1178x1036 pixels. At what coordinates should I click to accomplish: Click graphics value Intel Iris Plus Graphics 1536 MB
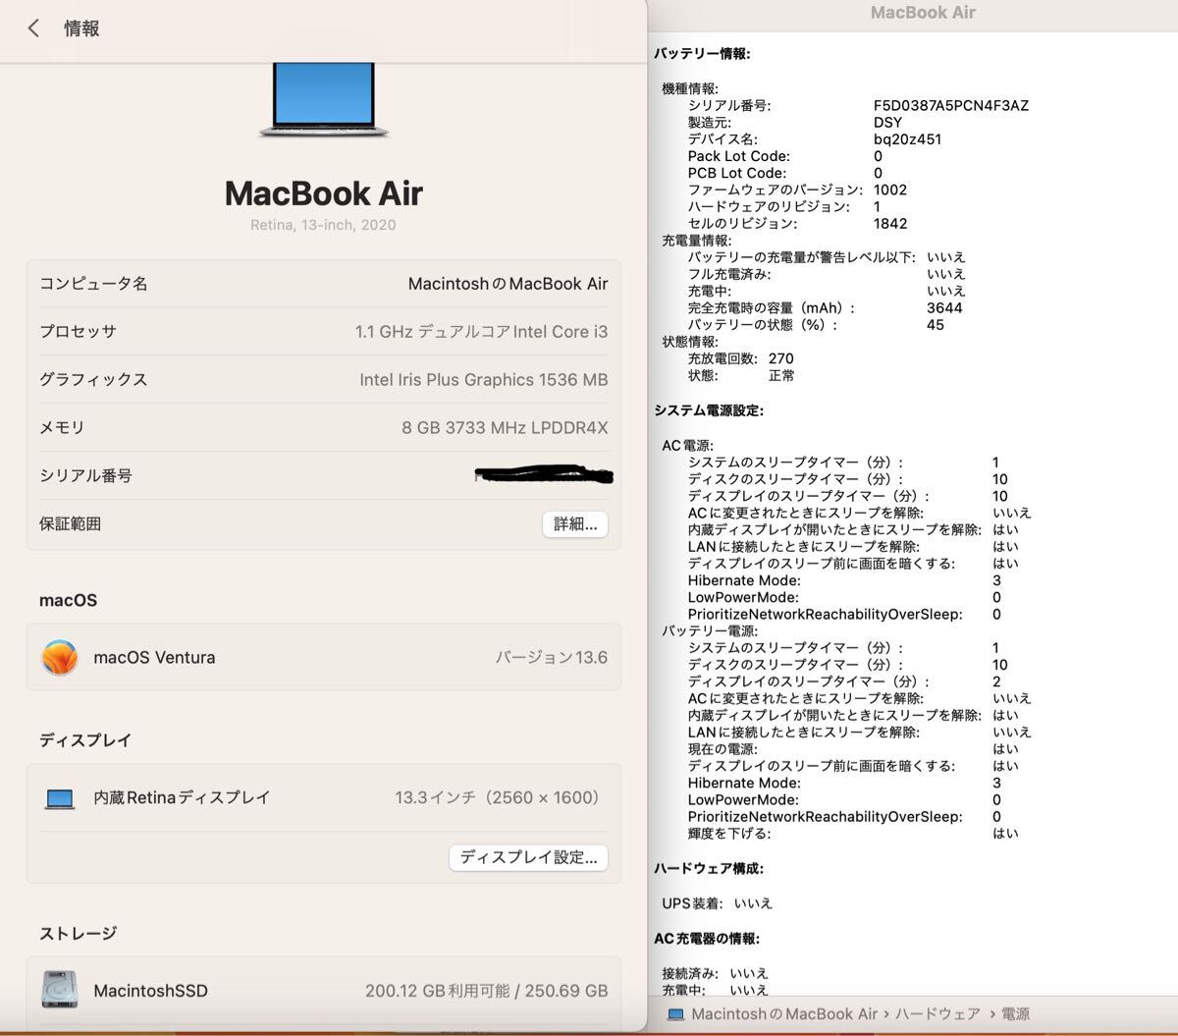[483, 380]
